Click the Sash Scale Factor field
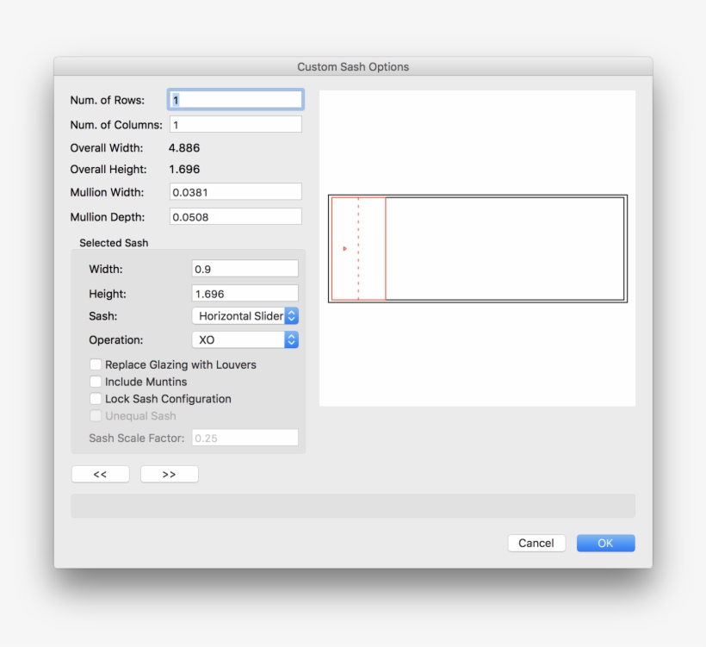Screen dimensions: 706x647 point(245,437)
